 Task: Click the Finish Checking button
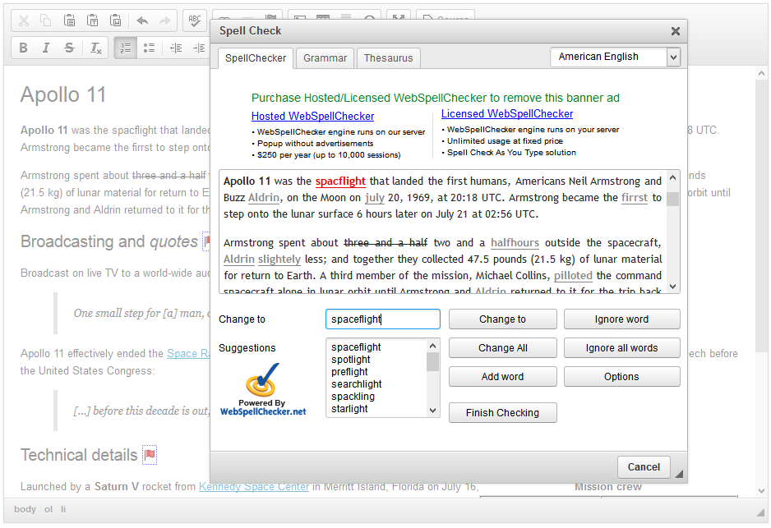pos(502,413)
